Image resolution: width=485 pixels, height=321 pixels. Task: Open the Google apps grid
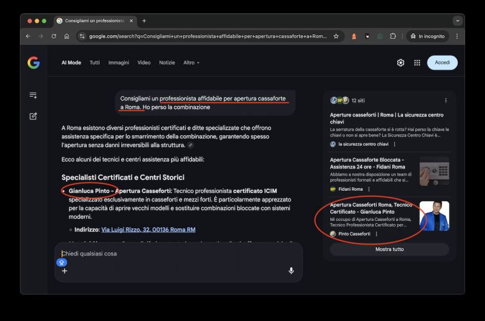(x=417, y=62)
